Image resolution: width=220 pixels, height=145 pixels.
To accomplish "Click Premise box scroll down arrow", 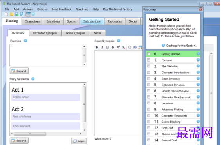I will click(x=84, y=64).
